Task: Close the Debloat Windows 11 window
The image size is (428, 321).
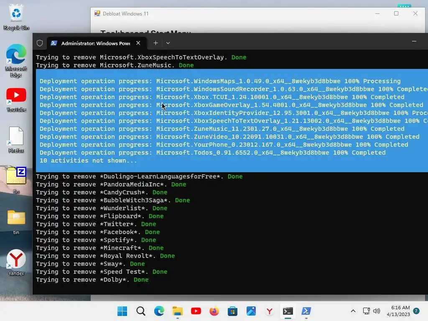Action: [x=415, y=14]
